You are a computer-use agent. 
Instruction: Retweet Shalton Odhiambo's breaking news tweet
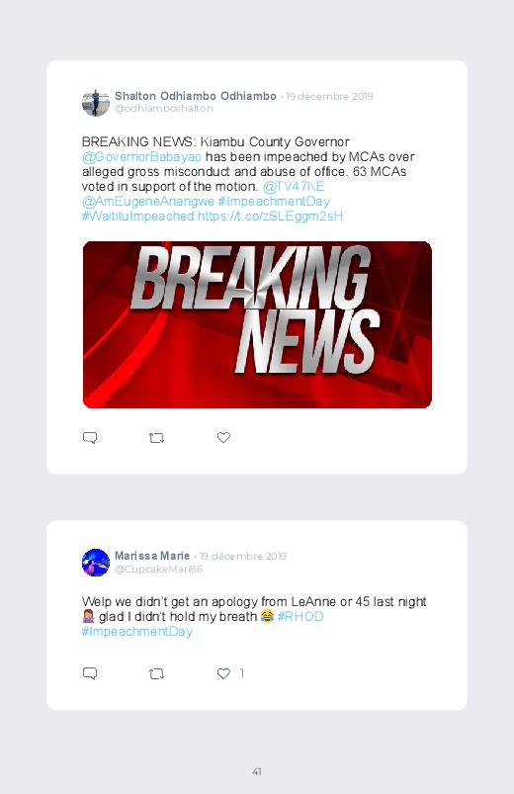(x=156, y=437)
